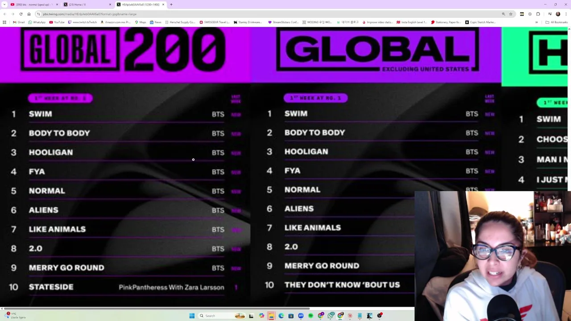
Task: Open the All Bookmarks folder
Action: click(556, 22)
